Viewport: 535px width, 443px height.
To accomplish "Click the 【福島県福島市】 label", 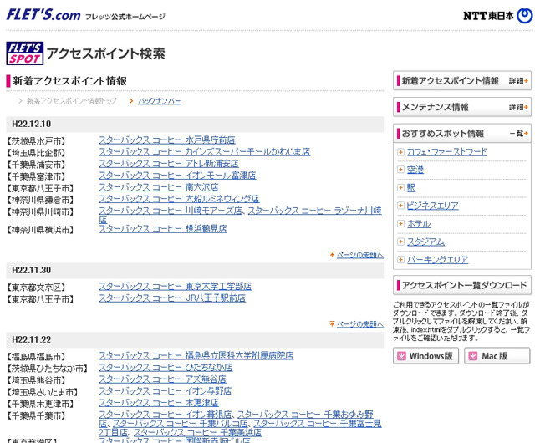I will pos(36,357).
